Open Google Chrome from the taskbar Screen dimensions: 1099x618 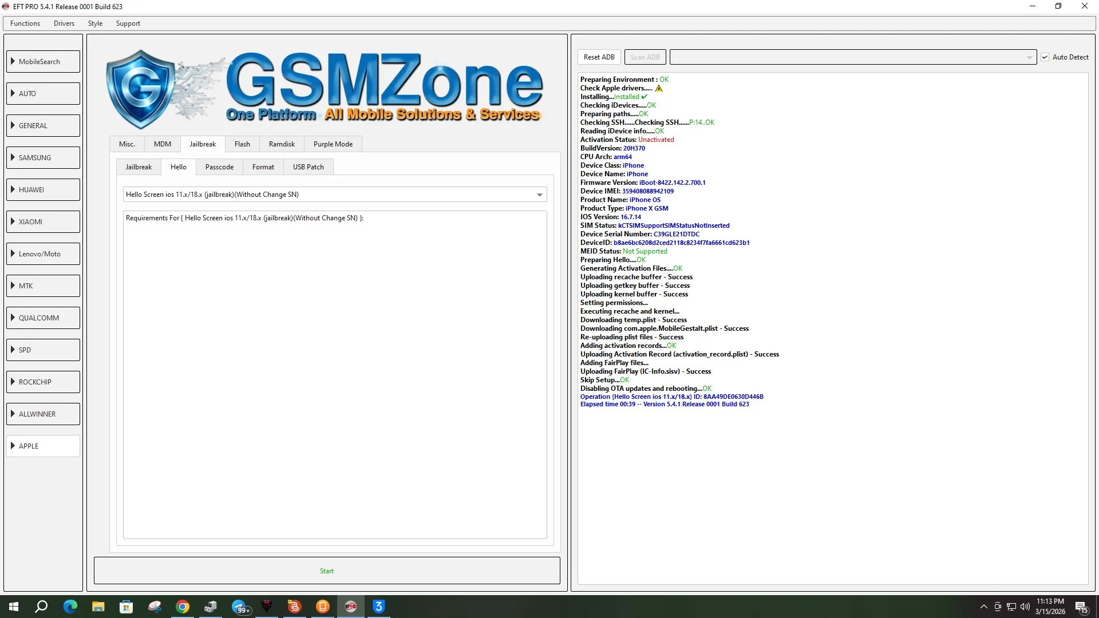click(x=183, y=607)
